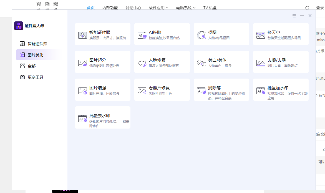Open the AI换脸 face swap icon
The width and height of the screenshot is (325, 193).
point(142,35)
